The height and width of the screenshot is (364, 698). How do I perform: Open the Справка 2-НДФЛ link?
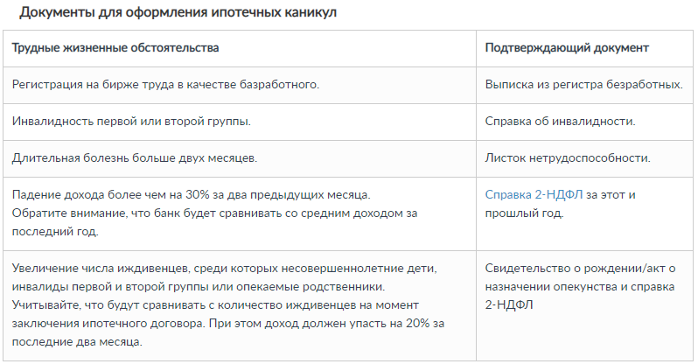534,195
